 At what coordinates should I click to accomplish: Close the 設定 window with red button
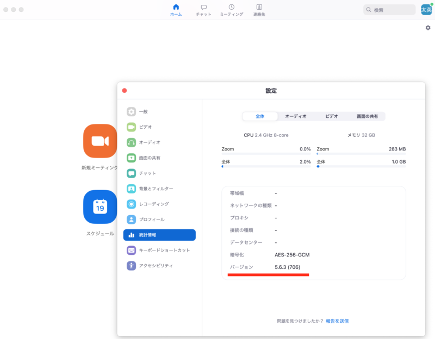tap(125, 91)
